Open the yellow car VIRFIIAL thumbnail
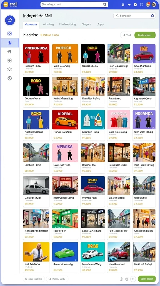Screen dimensions: 160x286 65,120
